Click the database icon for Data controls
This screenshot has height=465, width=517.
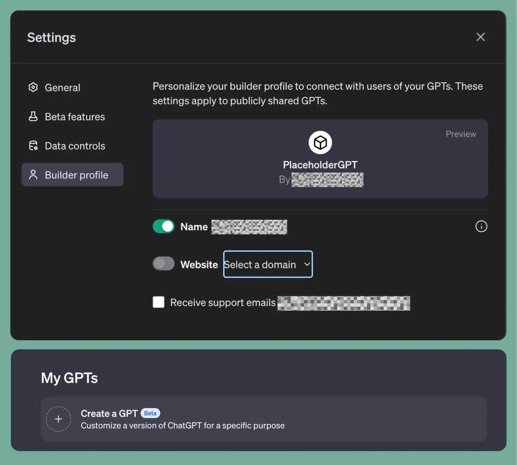33,146
